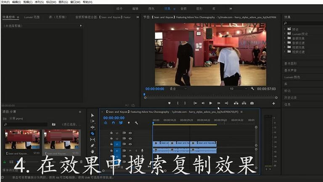Open the button editor plus icon

274,103
